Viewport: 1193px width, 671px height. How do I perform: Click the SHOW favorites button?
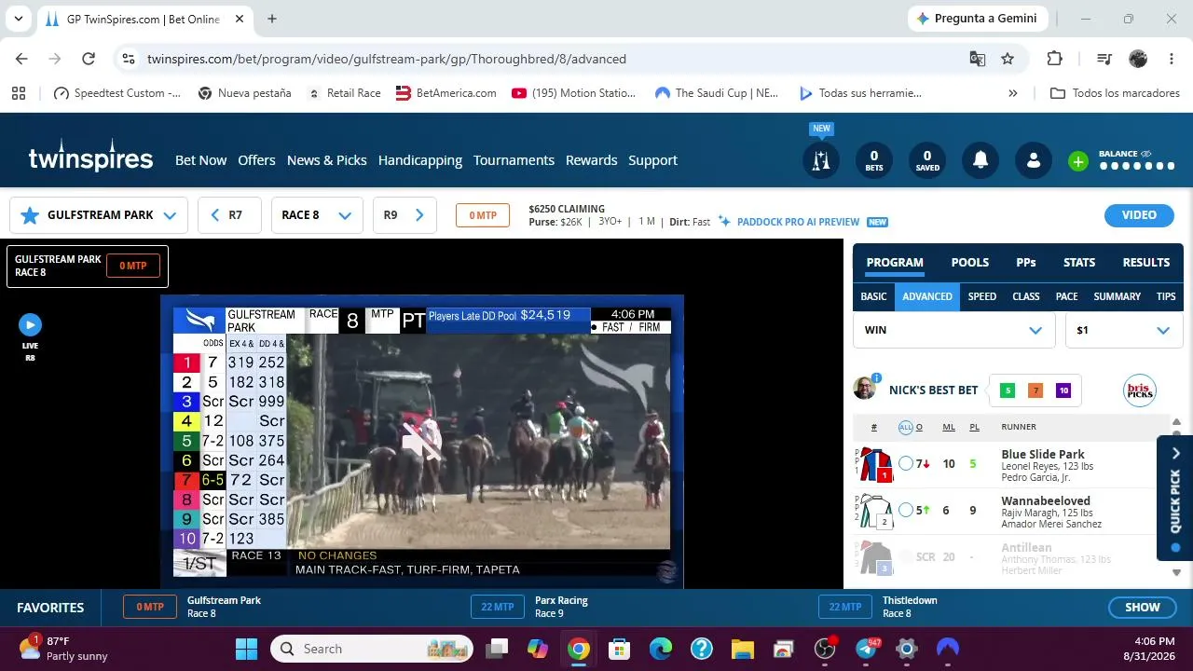coord(1142,608)
